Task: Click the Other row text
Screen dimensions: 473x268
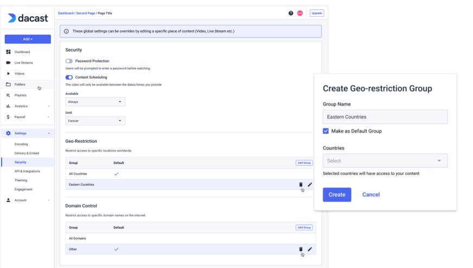Action: coord(73,250)
